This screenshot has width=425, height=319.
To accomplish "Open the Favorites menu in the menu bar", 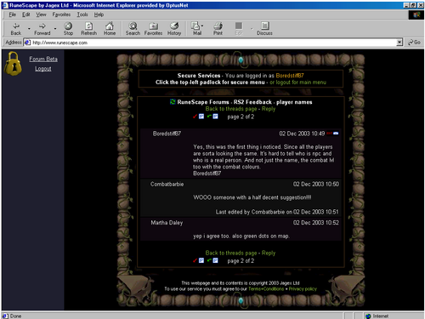I will click(61, 14).
